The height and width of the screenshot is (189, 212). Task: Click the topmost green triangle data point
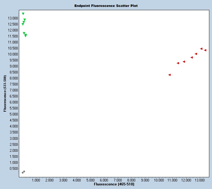click(x=23, y=14)
